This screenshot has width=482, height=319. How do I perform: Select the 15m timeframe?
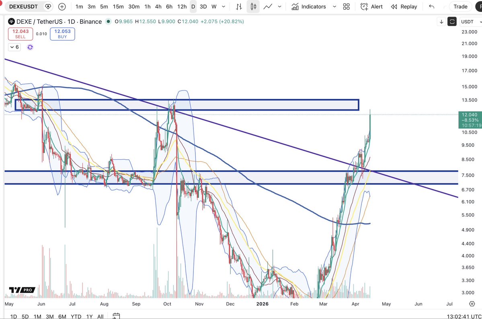(x=118, y=6)
